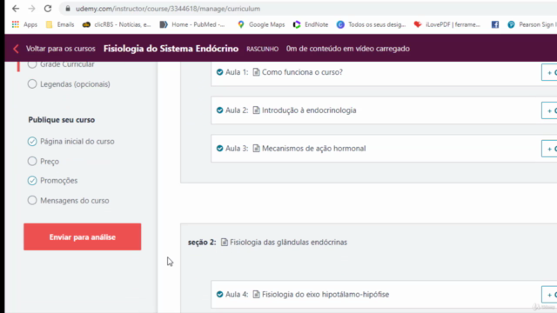Click Enviar para análise button
This screenshot has width=557, height=313.
coord(83,236)
